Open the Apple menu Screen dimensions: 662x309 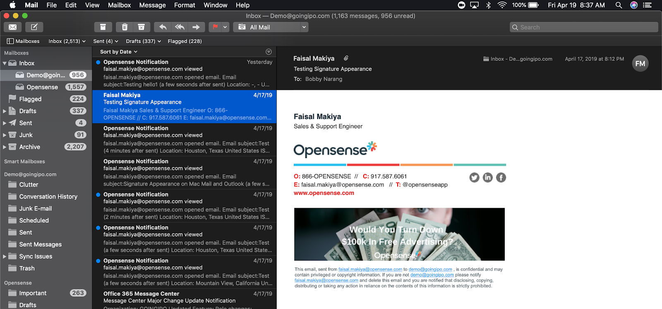coord(12,5)
